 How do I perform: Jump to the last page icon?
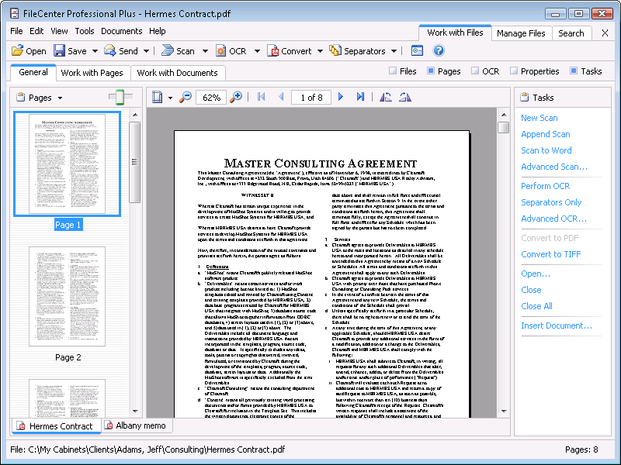[x=360, y=97]
